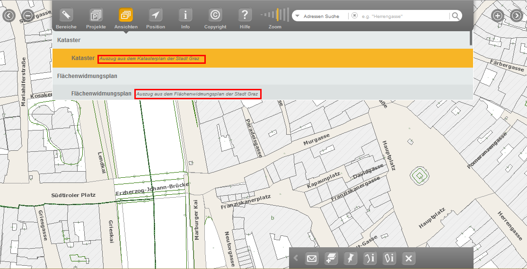Viewport: 527px width, 269px height.
Task: Click the Mariahilferstraße label
Action: pyautogui.click(x=23, y=82)
